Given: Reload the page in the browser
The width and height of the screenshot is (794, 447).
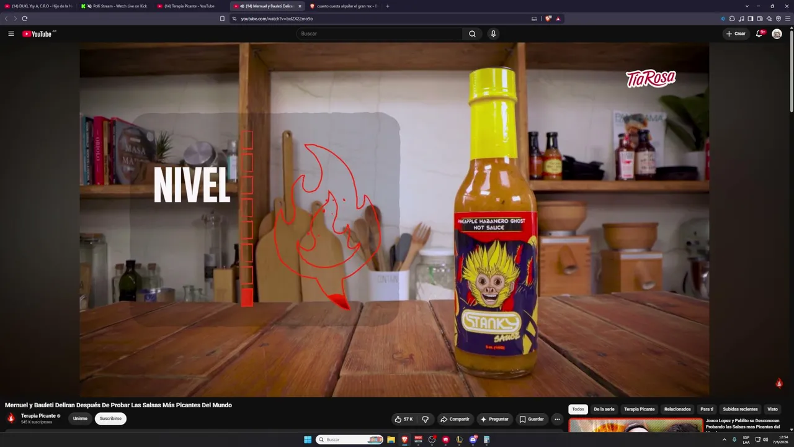Looking at the screenshot, I should pos(25,19).
